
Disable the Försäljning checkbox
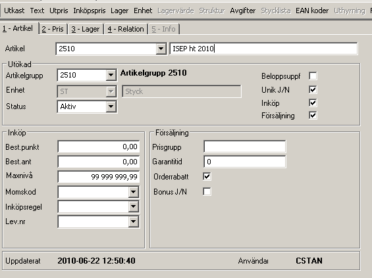(x=313, y=115)
